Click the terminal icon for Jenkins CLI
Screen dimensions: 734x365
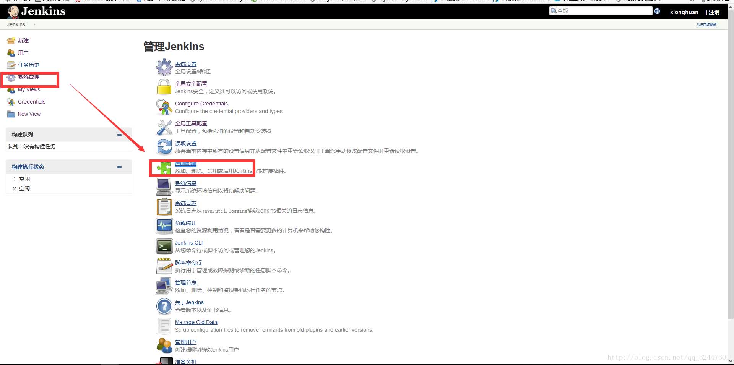[164, 247]
